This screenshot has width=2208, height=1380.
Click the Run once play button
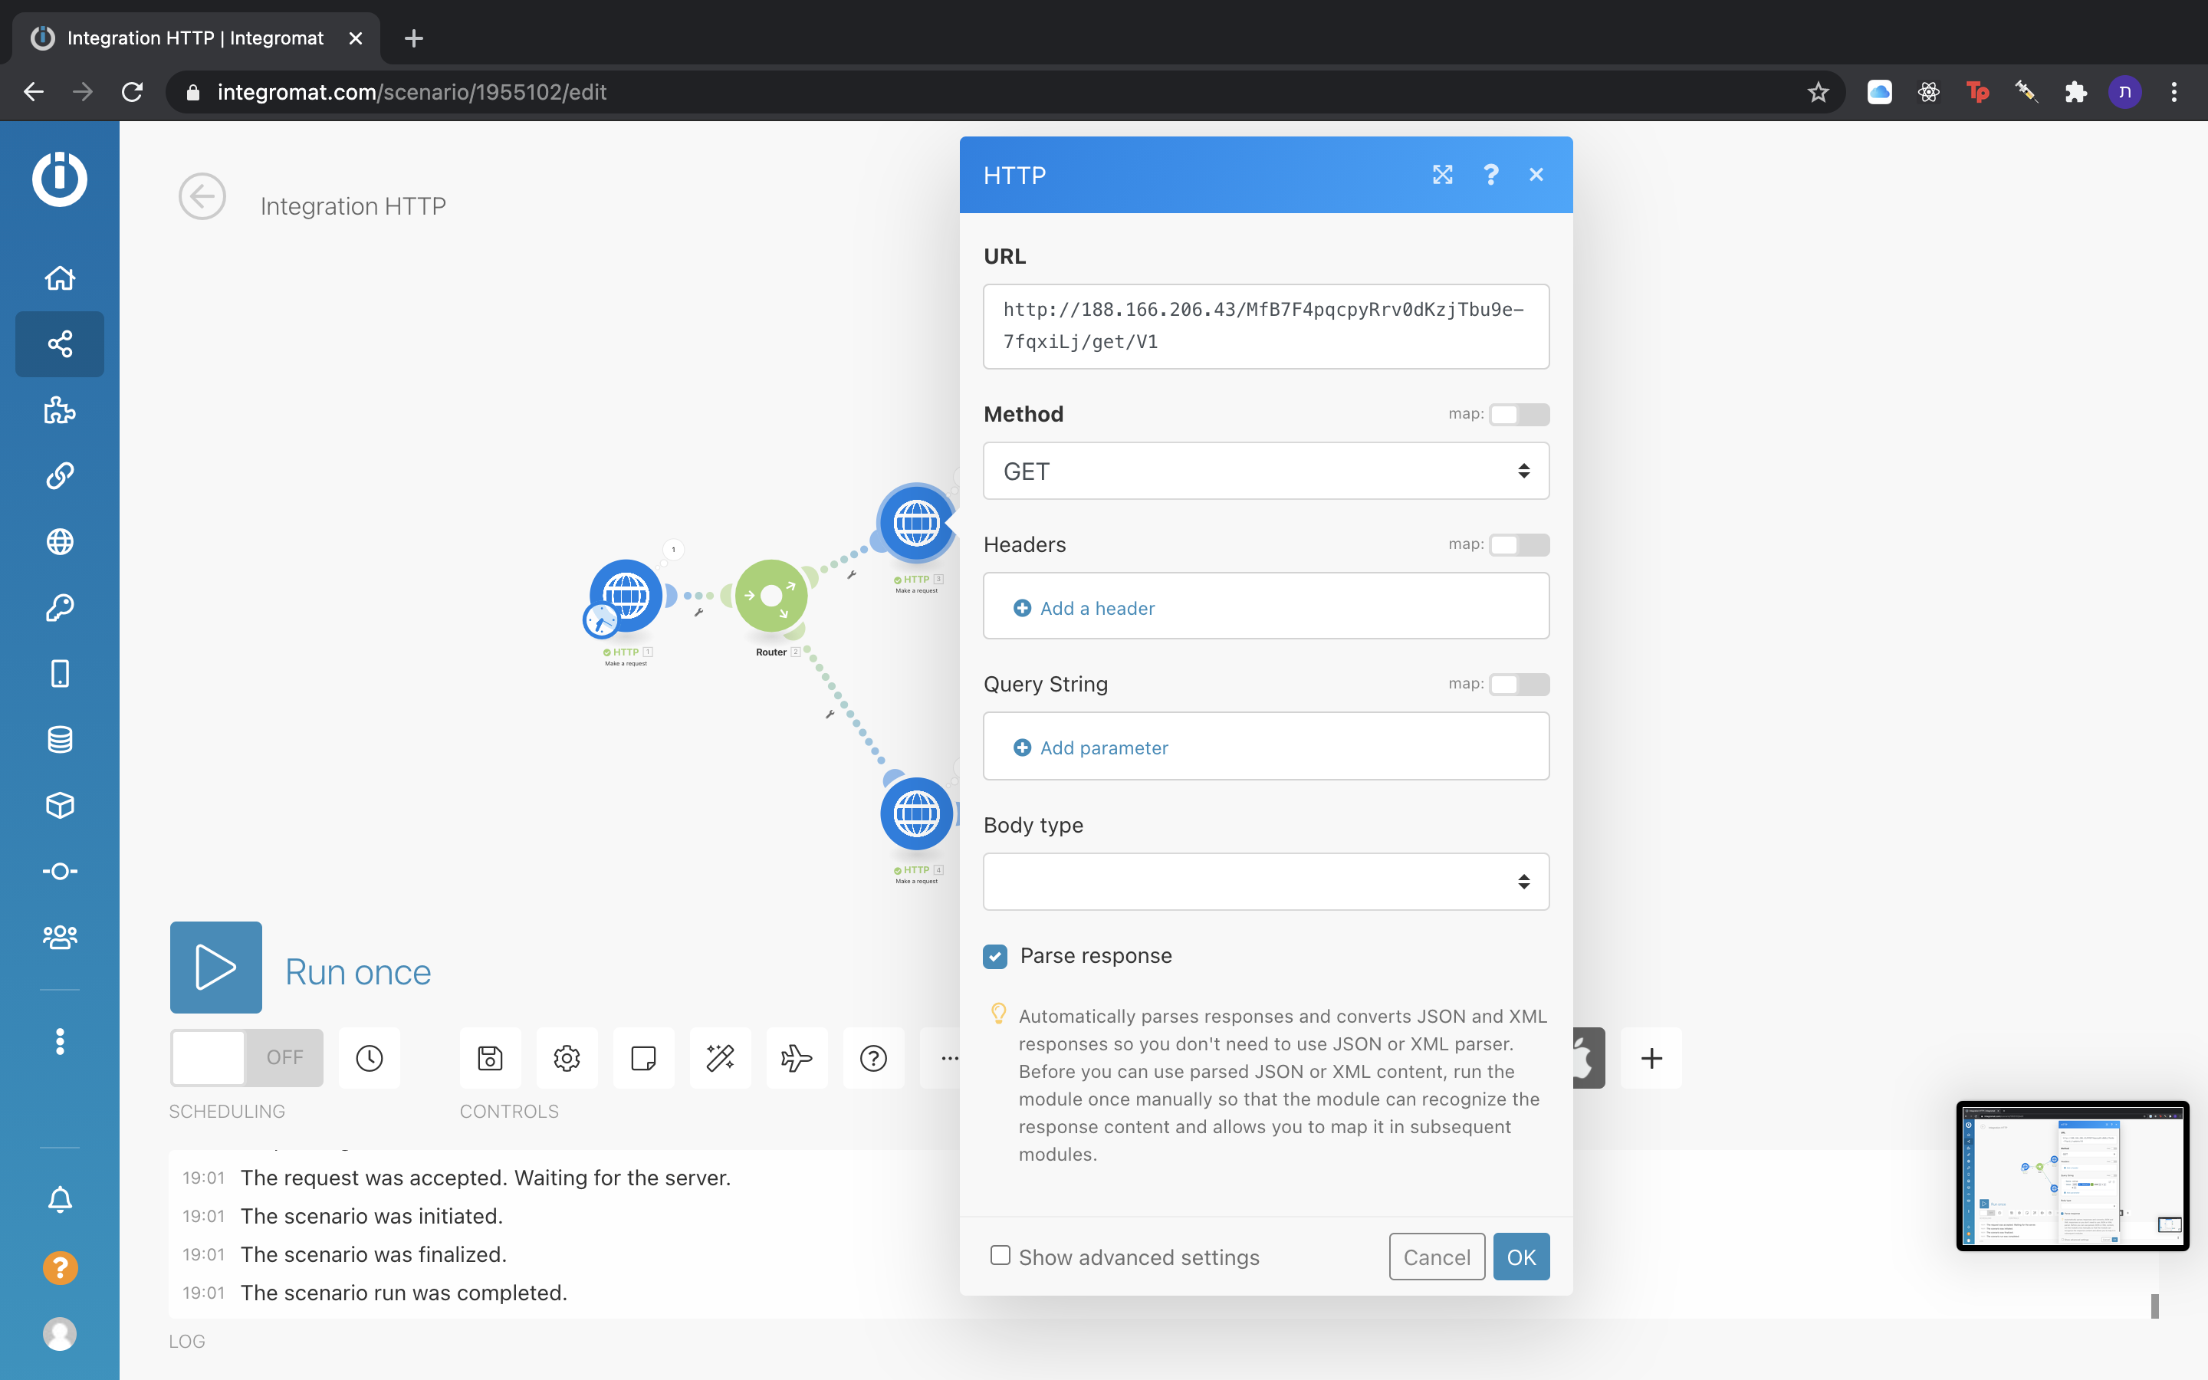tap(216, 968)
